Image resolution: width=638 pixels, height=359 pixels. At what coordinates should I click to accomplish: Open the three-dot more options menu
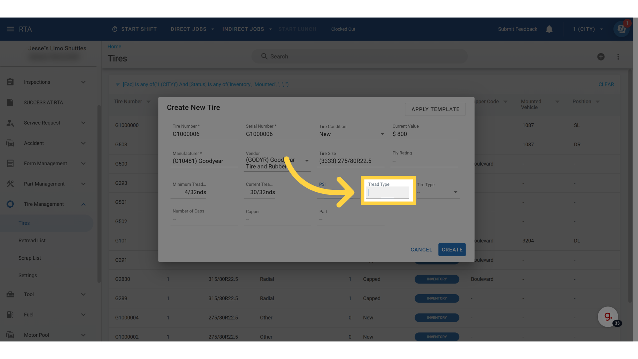point(618,57)
